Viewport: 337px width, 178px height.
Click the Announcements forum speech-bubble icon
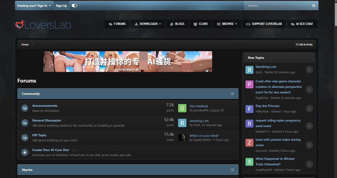25,108
